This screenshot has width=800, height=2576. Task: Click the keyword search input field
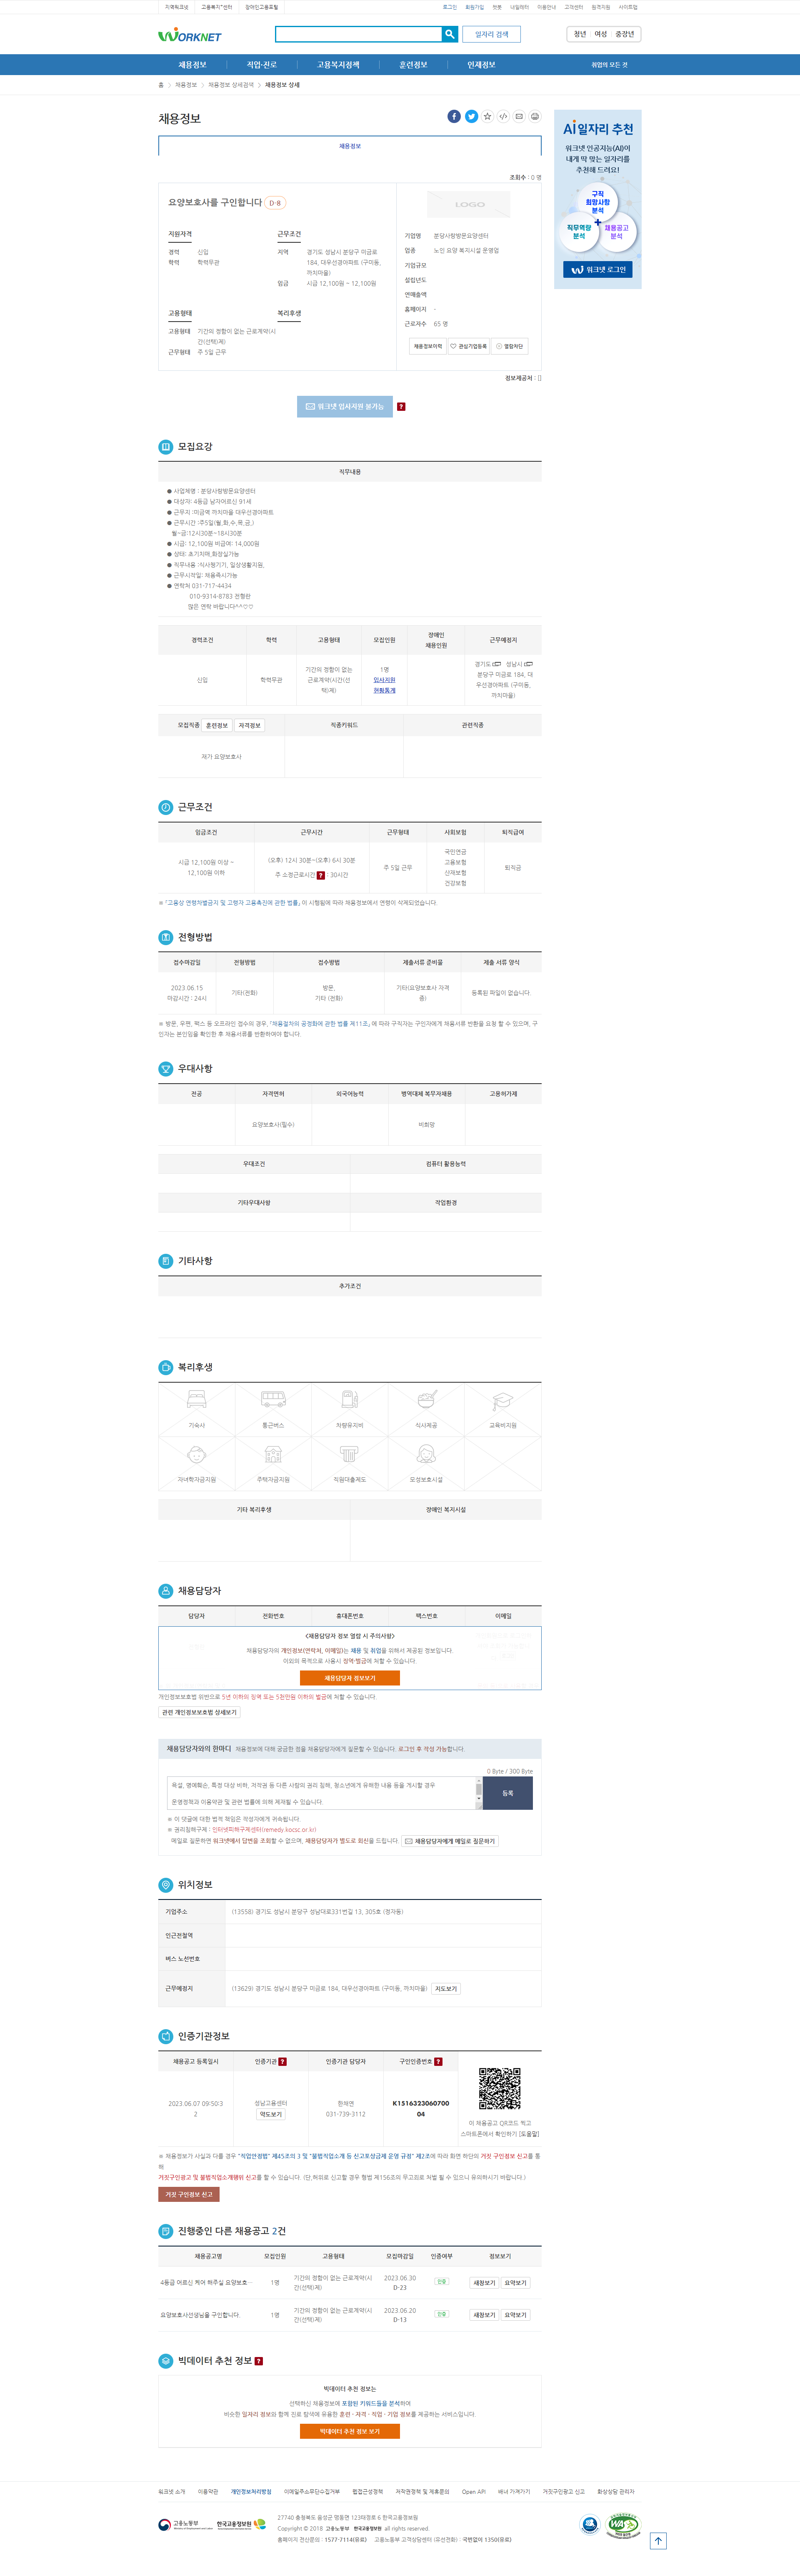pyautogui.click(x=359, y=34)
